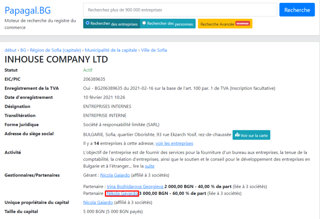Open Gérant 'Nicola Gaiardo' link
This screenshot has width=320, height=219.
pyautogui.click(x=115, y=175)
